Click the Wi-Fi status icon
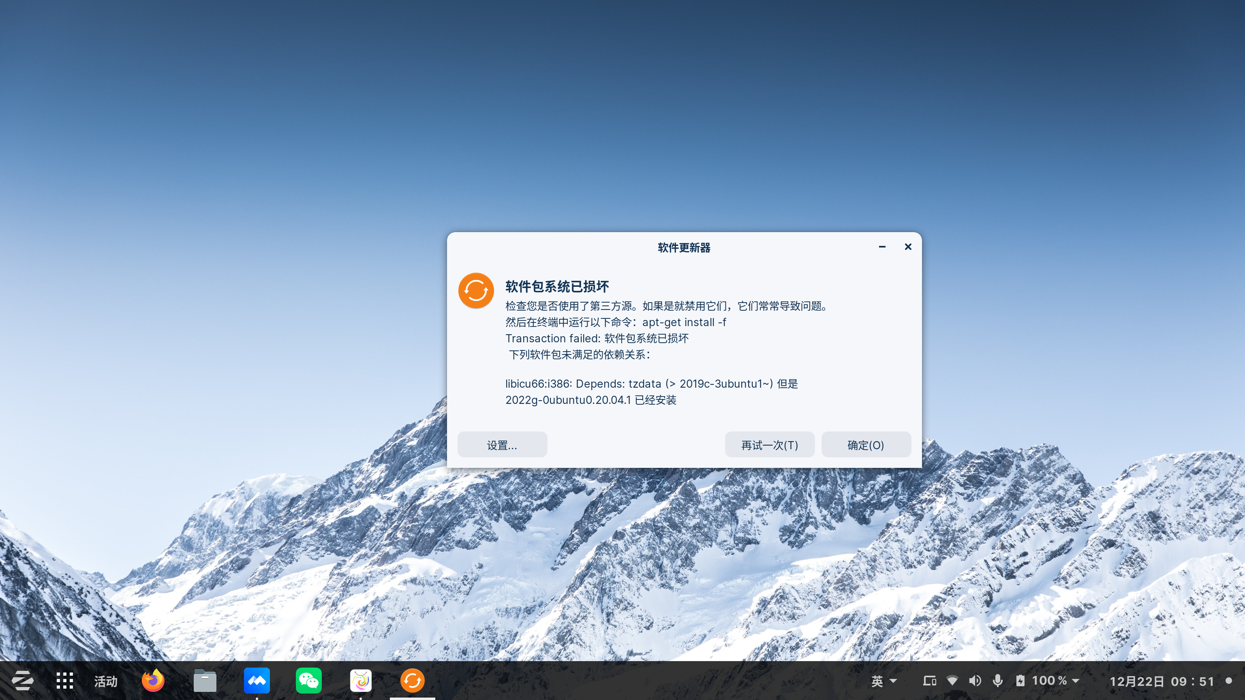The height and width of the screenshot is (700, 1245). point(953,681)
